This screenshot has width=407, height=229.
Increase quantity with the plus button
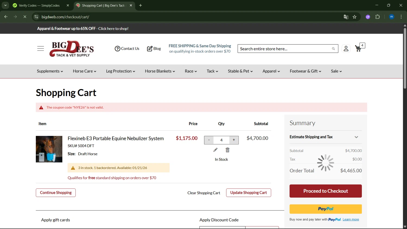click(x=234, y=140)
